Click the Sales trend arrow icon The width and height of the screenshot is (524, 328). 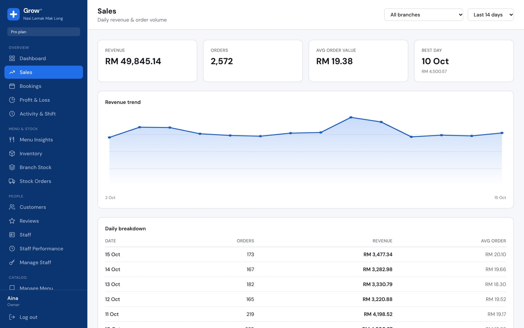coord(12,72)
